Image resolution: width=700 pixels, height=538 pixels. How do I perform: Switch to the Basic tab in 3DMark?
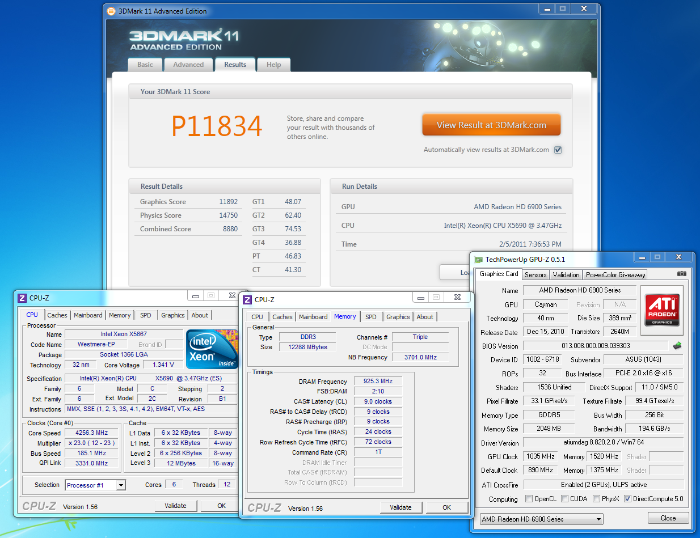coord(145,65)
